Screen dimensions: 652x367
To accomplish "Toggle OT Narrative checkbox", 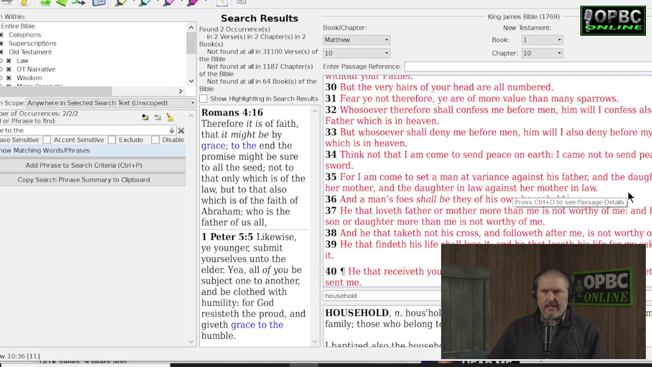I will [x=9, y=69].
